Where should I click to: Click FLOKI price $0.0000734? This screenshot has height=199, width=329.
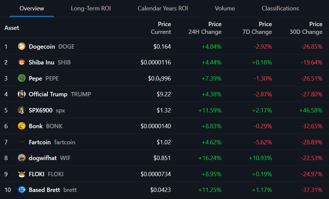coord(156,174)
